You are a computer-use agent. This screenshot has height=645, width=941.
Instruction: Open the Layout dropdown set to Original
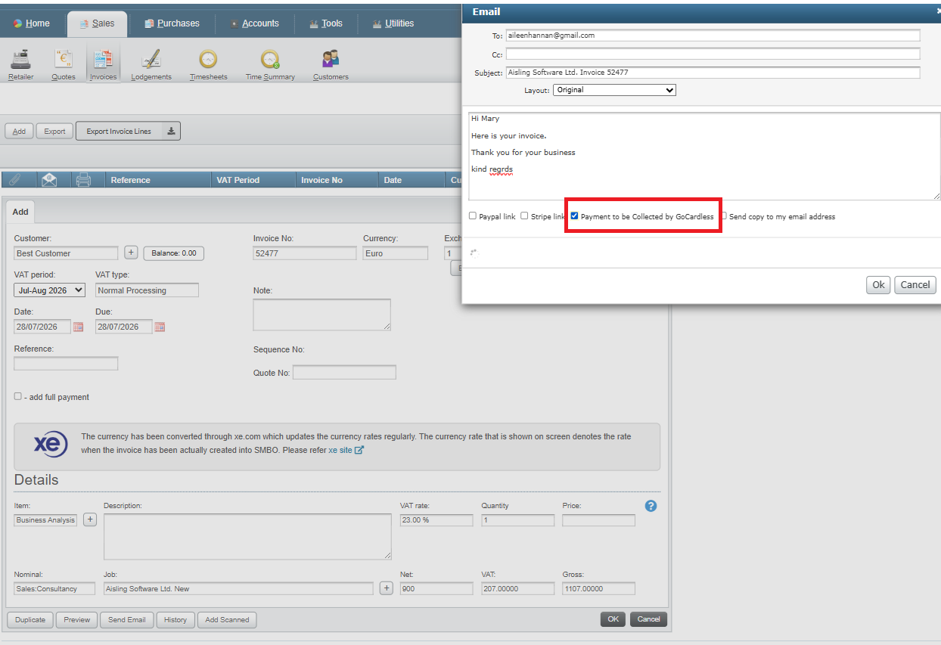pyautogui.click(x=614, y=90)
